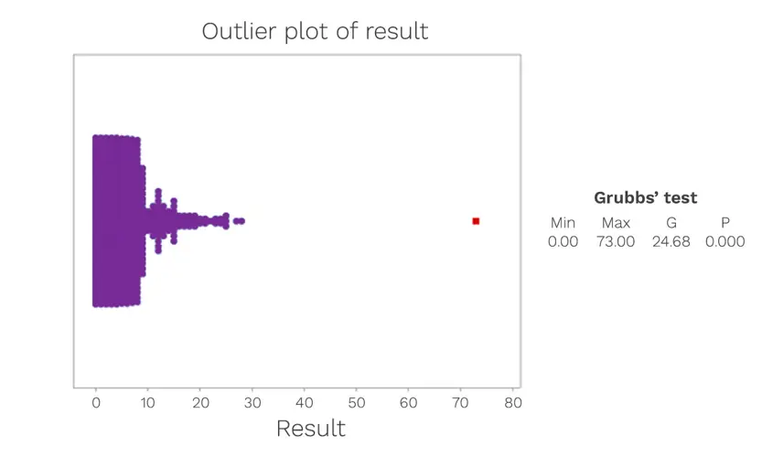Select the Max column header
The height and width of the screenshot is (456, 762).
pyautogui.click(x=616, y=223)
